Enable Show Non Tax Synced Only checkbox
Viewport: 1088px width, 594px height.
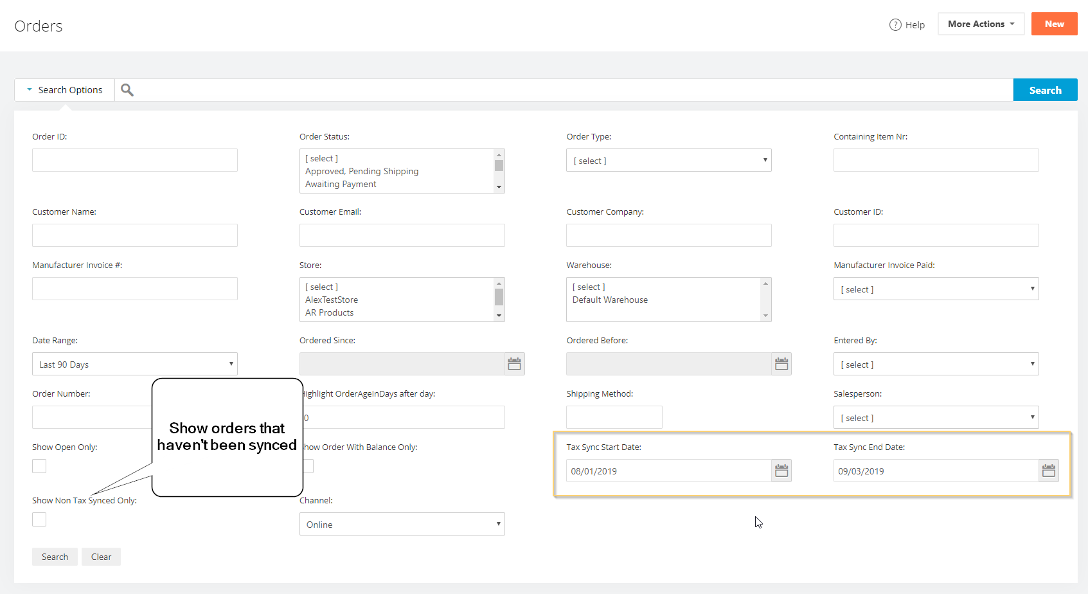[39, 519]
